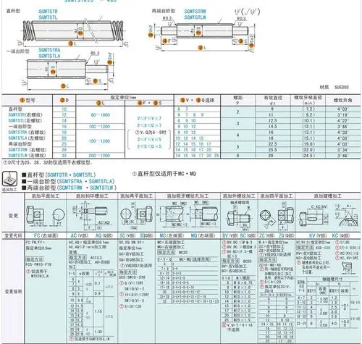Click the L range 150~1200
Image resolution: width=362 pixels, height=344 pixels.
99,141
